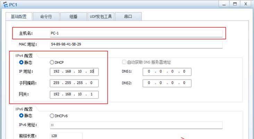Click the 主机名 label
The image size is (254, 139).
click(26, 33)
